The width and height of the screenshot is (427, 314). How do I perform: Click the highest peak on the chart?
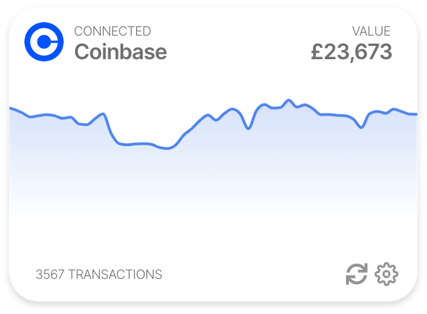click(x=289, y=100)
